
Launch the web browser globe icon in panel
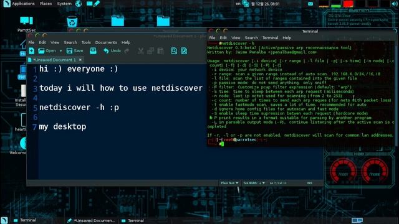[x=79, y=4]
